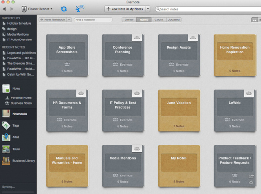Click New Note in My Notes button
This screenshot has width=261, height=194.
[125, 9]
